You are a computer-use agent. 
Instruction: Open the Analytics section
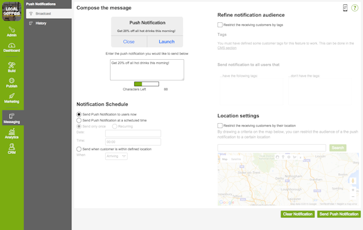11,133
